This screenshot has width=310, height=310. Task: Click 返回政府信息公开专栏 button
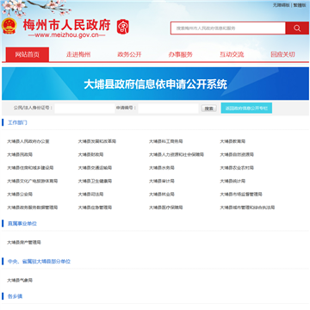pyautogui.click(x=246, y=108)
